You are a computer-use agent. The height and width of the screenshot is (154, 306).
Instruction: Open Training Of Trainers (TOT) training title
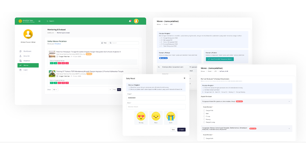90,71
